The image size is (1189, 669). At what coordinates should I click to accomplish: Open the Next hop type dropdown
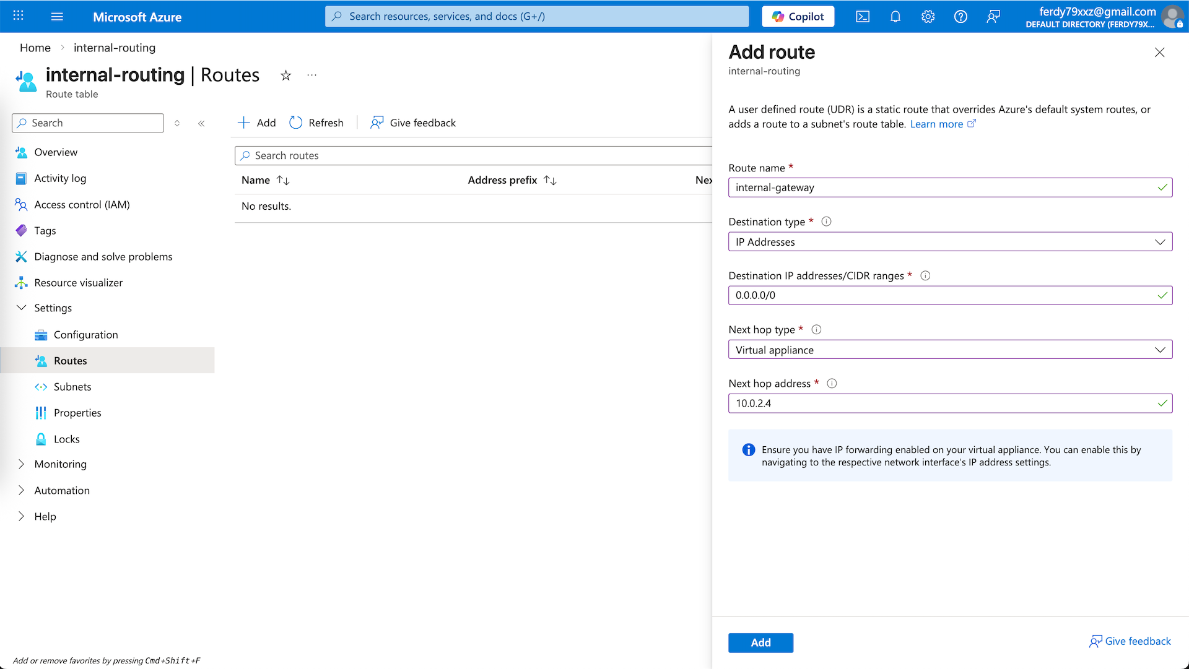[950, 350]
